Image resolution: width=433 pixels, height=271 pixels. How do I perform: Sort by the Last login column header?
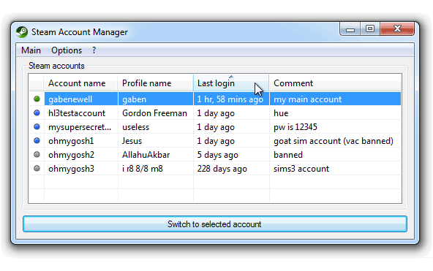(231, 83)
